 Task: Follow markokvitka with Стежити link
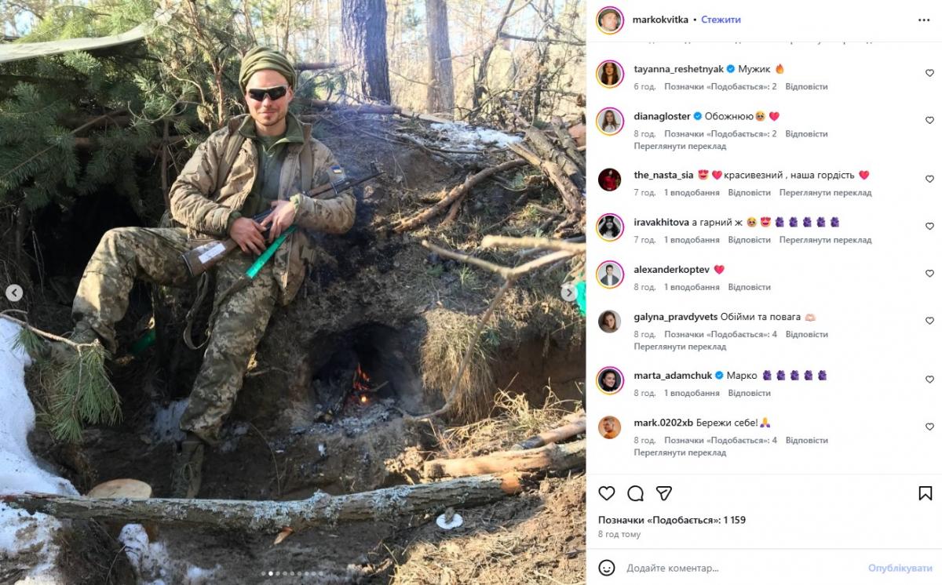721,20
